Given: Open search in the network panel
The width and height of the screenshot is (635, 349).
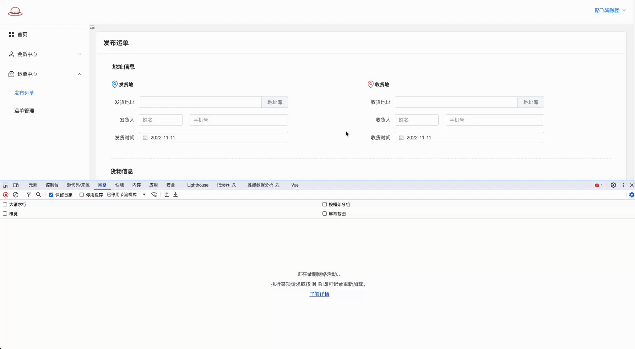Looking at the screenshot, I should pos(39,195).
